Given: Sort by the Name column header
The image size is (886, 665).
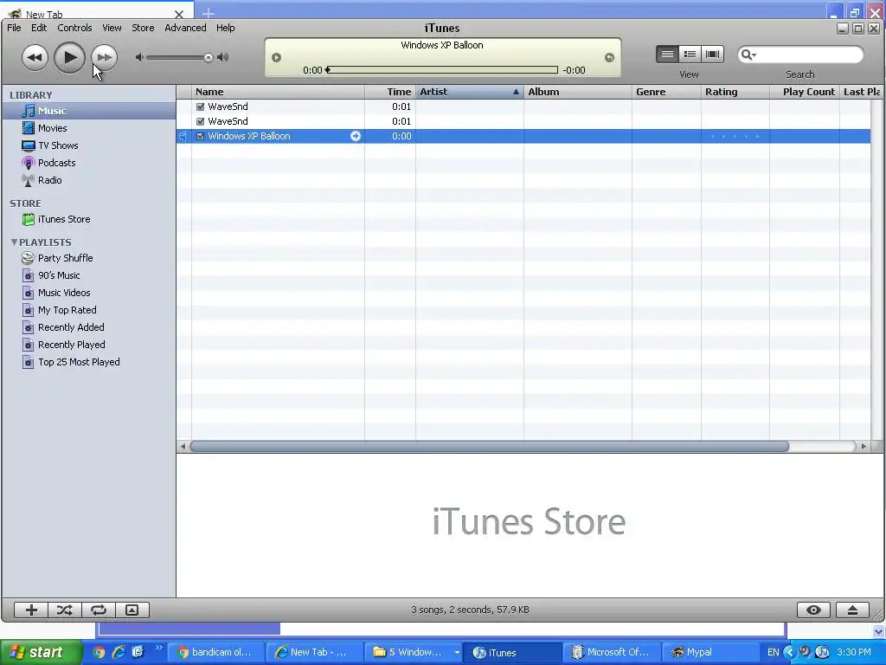Looking at the screenshot, I should (278, 92).
